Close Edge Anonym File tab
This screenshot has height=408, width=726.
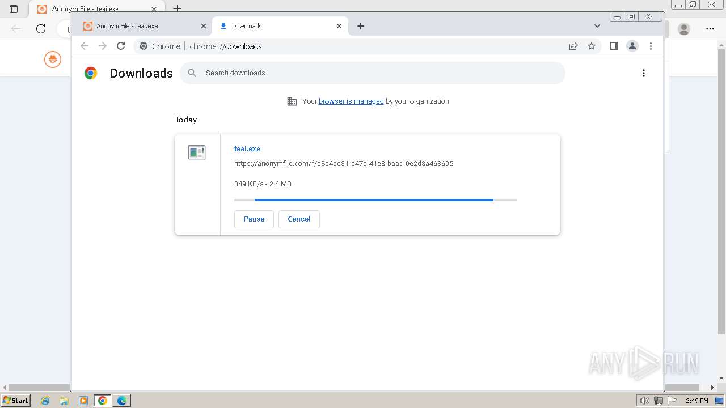[x=154, y=9]
